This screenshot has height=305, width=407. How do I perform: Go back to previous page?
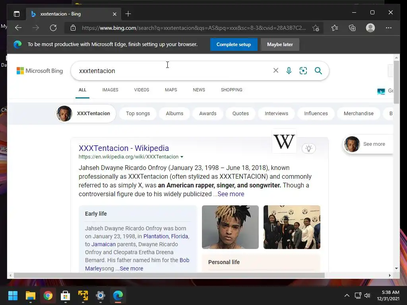[18, 28]
